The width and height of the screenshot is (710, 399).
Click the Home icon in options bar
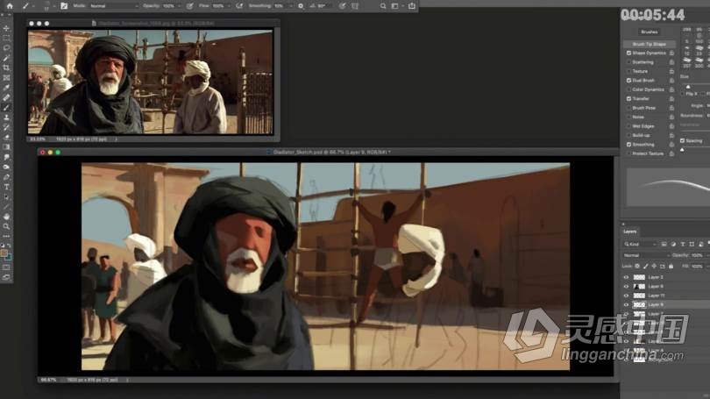(10, 6)
